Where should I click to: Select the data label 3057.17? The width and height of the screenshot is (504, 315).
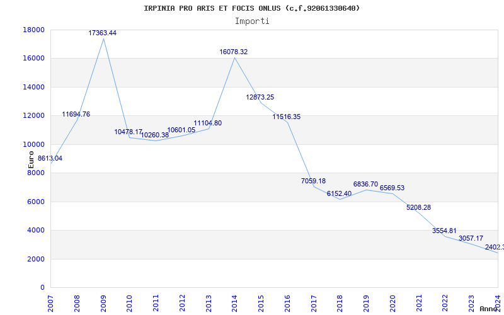click(471, 238)
